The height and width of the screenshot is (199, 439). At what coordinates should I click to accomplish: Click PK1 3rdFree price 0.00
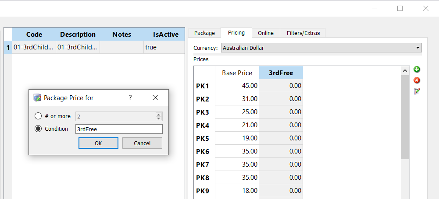coord(281,86)
